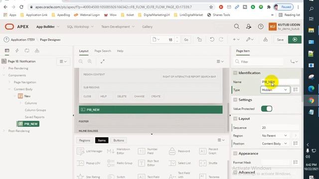Toggle the Value Protected switch

click(x=267, y=109)
